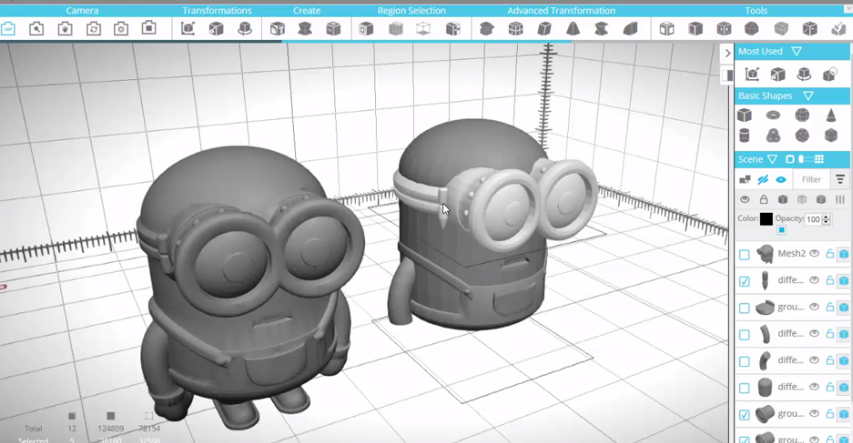The width and height of the screenshot is (853, 443).
Task: Select the 360 view camera tool
Action: (8, 29)
